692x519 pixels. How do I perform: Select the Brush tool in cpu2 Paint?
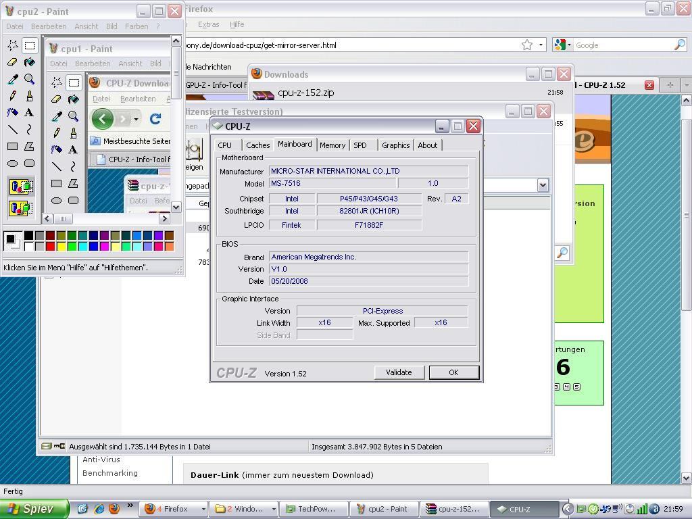tap(30, 96)
